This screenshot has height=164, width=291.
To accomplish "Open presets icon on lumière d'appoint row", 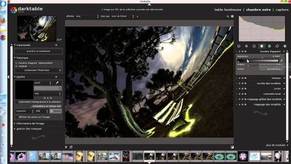I will 245,52.
